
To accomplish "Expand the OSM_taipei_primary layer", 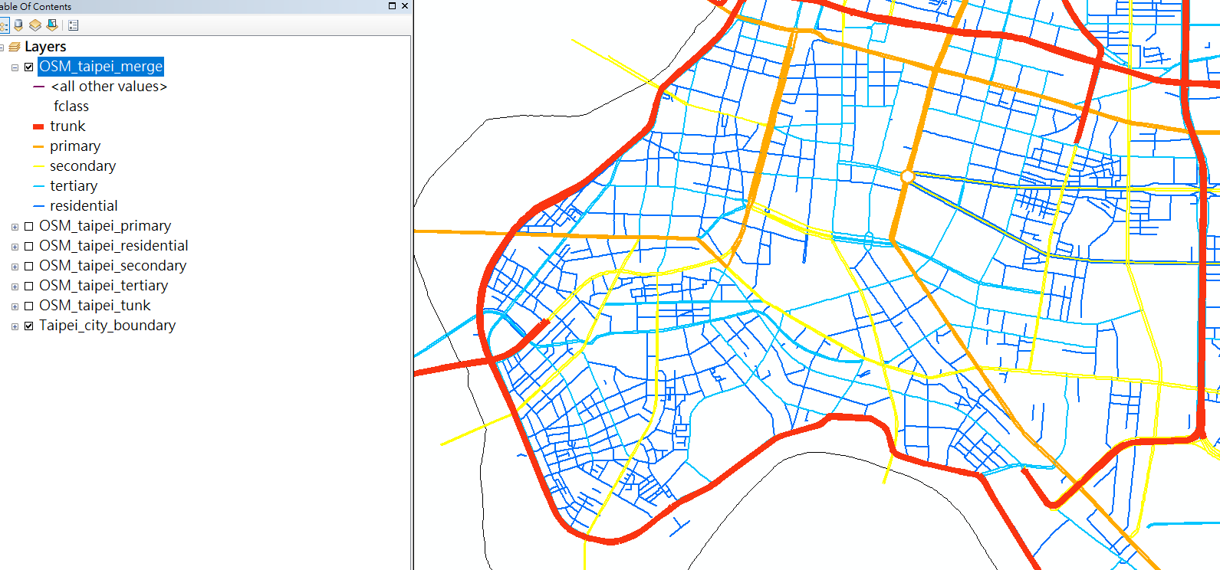I will 15,227.
